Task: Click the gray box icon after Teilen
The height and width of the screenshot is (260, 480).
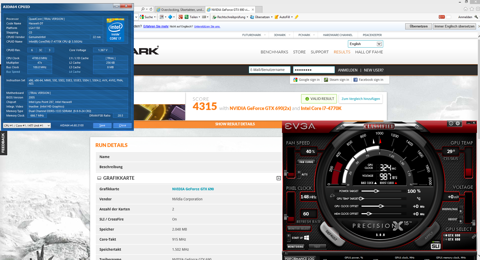Action: coord(204,17)
